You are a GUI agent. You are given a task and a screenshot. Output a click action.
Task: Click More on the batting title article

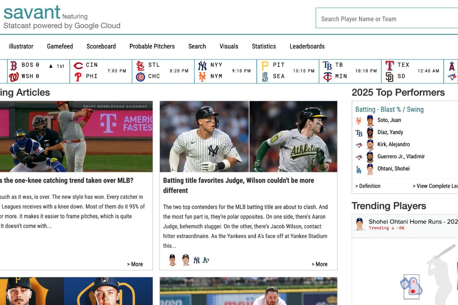[x=320, y=264]
